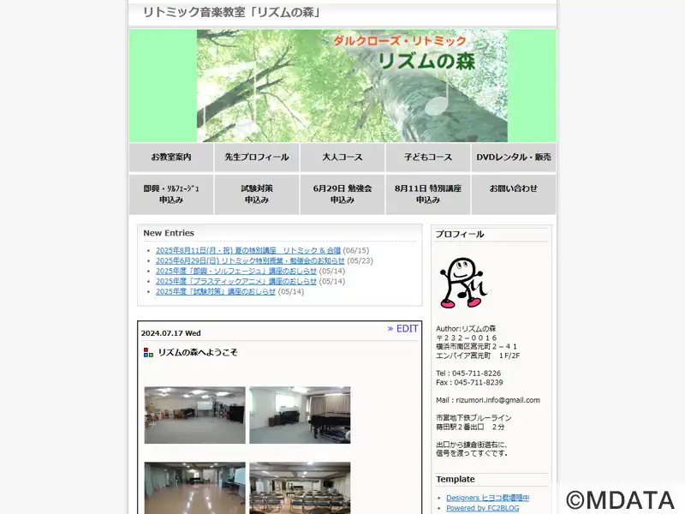Image resolution: width=685 pixels, height=514 pixels.
Task: Open the 2025年8月11日 夏の特別講座 entry
Action: pos(248,250)
